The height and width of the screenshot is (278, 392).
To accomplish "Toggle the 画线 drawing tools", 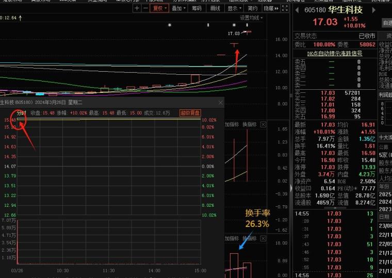I will click(x=215, y=8).
